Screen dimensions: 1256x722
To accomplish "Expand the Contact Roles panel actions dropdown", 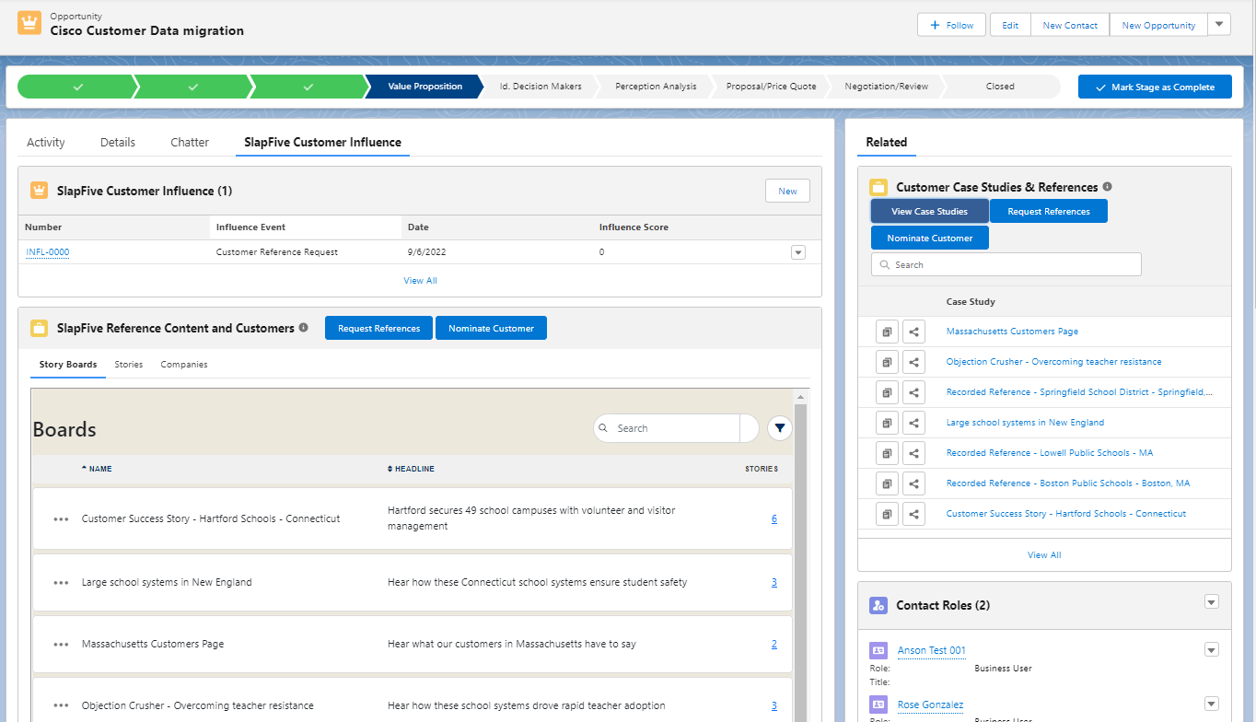I will point(1211,601).
